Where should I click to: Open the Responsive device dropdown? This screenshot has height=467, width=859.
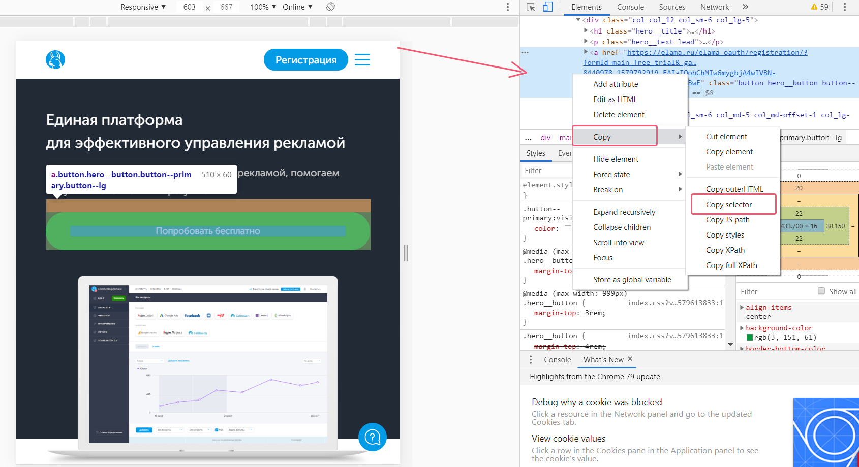[143, 7]
